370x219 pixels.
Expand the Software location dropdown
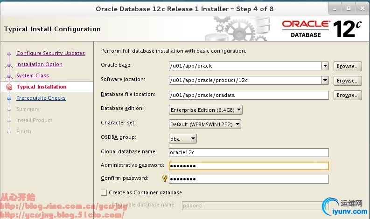point(325,81)
